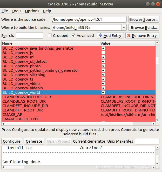Screen dimensions: 162x172
Task: Select the BUILD_opencv_world row name
Action: (x=21, y=92)
